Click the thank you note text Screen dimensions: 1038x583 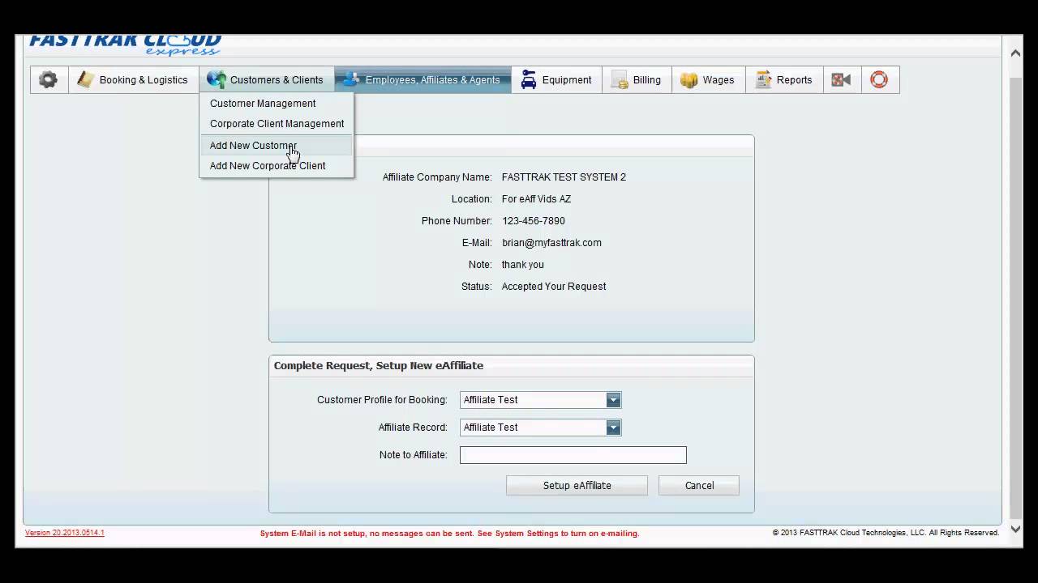pos(523,265)
